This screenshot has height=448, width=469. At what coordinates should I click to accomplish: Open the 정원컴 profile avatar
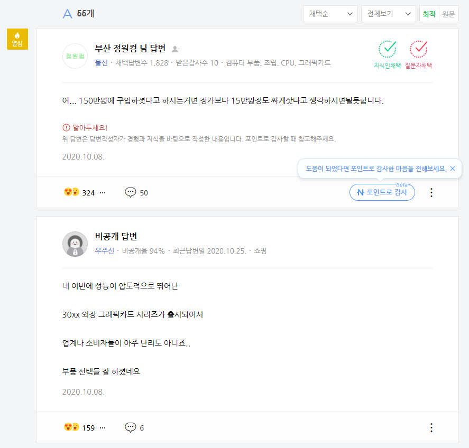tap(75, 56)
